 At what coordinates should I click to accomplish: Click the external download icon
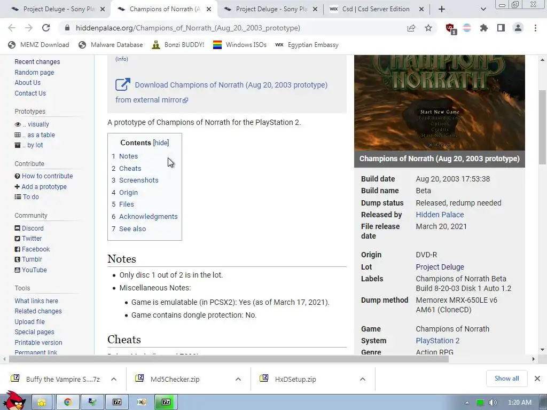[123, 84]
